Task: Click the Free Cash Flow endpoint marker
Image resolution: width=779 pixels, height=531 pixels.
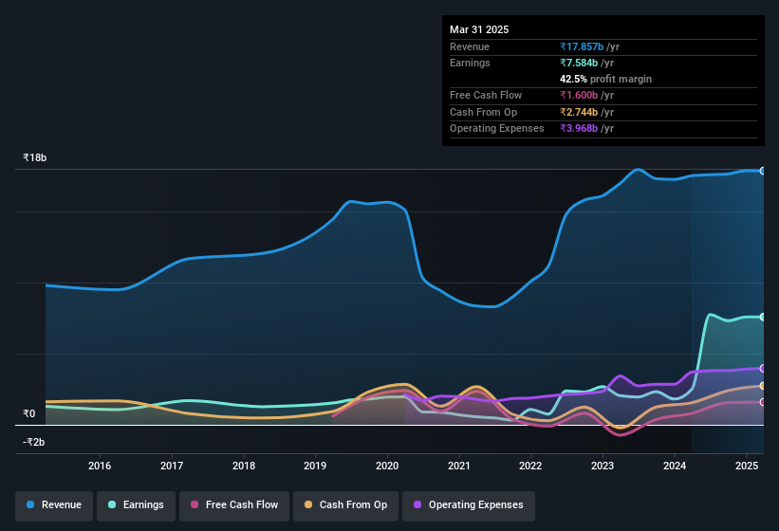Action: (x=763, y=402)
